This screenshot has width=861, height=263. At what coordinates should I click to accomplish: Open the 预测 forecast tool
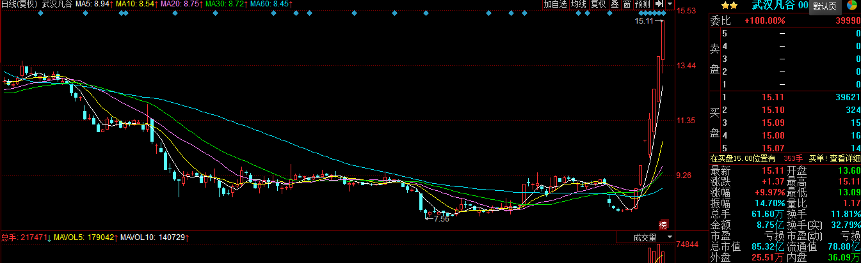tap(642, 4)
